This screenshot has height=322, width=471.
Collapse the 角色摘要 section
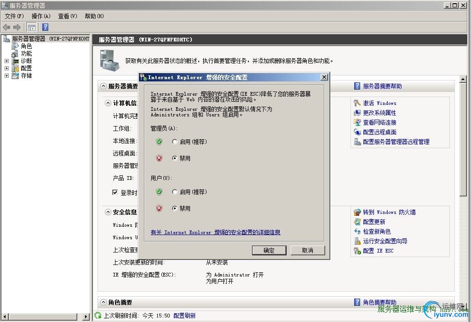[x=103, y=302]
